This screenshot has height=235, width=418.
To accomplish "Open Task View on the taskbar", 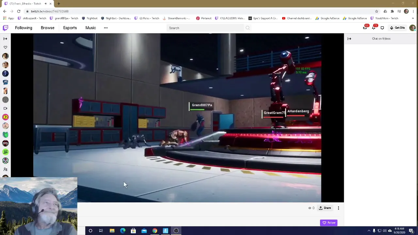I will pyautogui.click(x=101, y=231).
